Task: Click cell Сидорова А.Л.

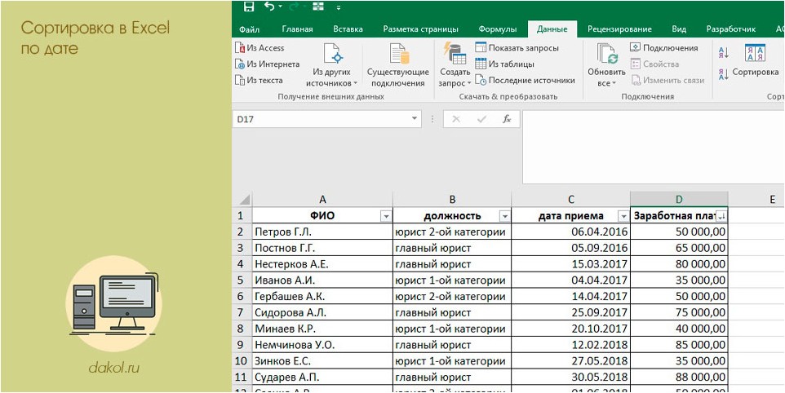Action: click(322, 312)
